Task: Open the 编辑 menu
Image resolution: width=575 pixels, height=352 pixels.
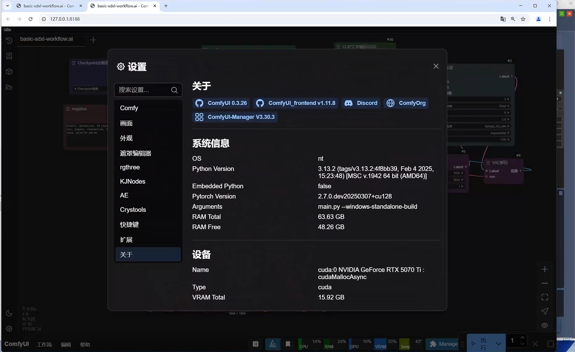Action: click(x=66, y=344)
